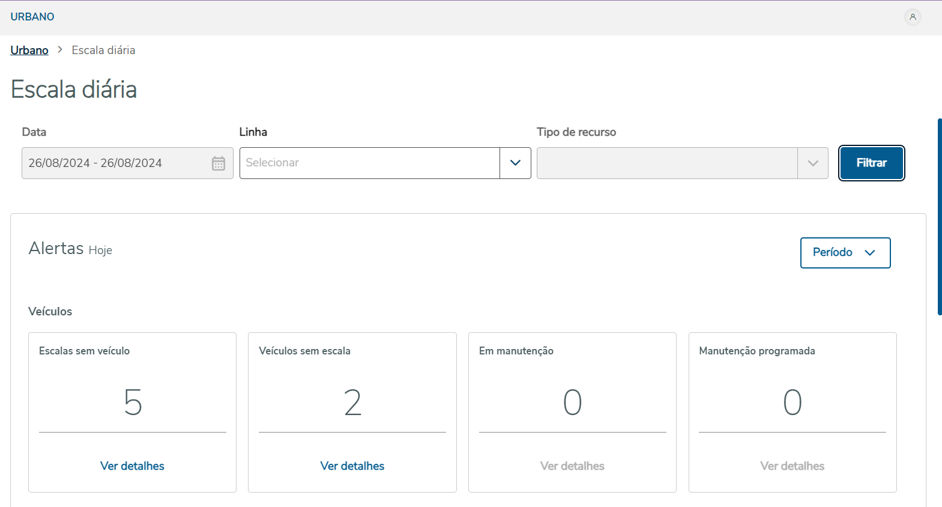The width and height of the screenshot is (942, 507).
Task: Select the Escalas sem veículo count 5
Action: click(x=133, y=402)
